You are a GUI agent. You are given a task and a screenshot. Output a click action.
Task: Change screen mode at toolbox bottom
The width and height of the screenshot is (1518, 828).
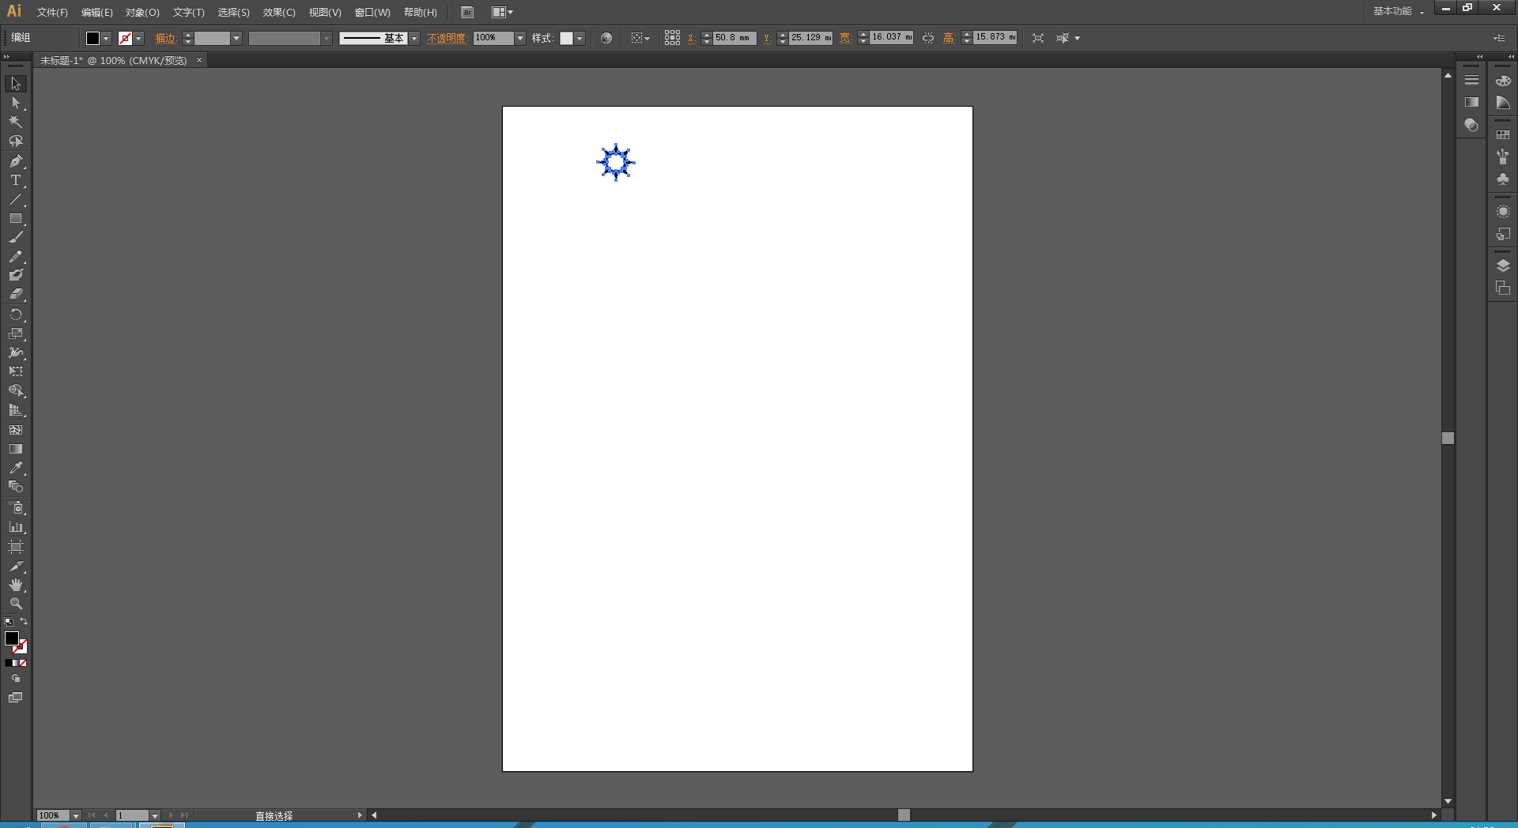[16, 698]
